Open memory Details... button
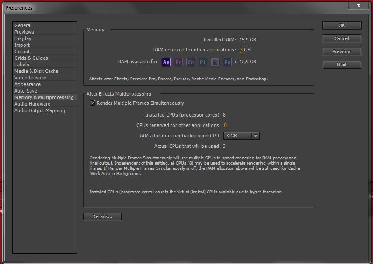373x264 pixels. coord(102,216)
